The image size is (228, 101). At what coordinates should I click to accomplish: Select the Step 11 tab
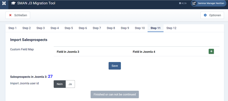[x=155, y=28]
